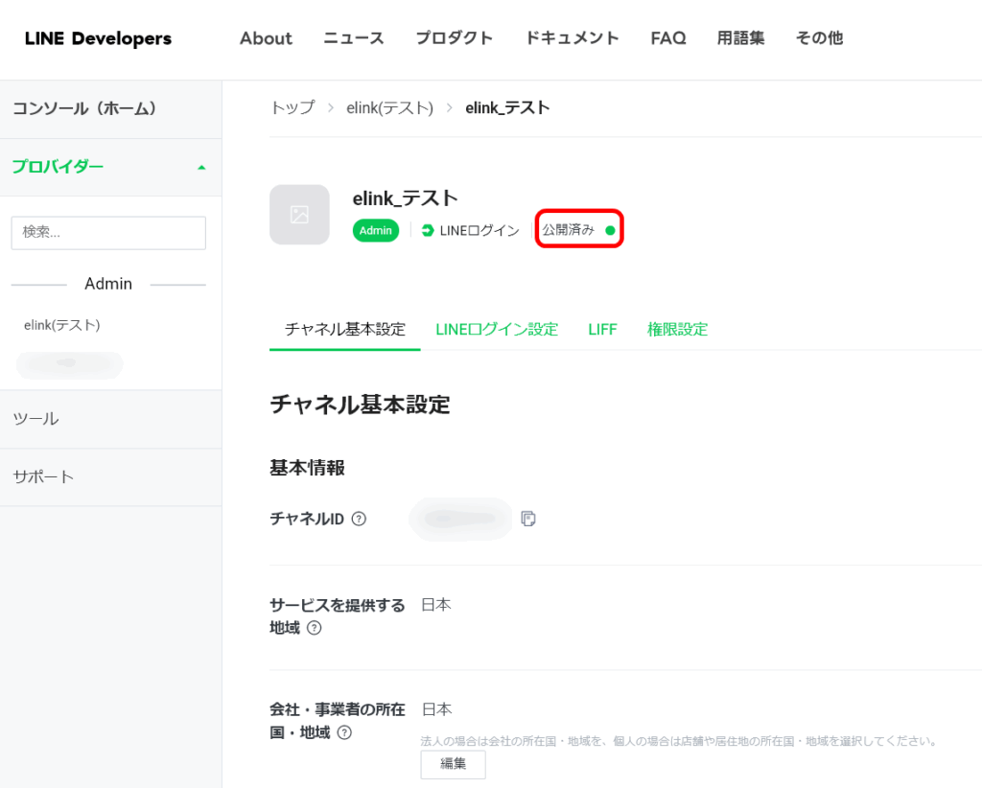This screenshot has width=982, height=788.
Task: Select elink(テスト) provider in sidebar
Action: click(62, 325)
